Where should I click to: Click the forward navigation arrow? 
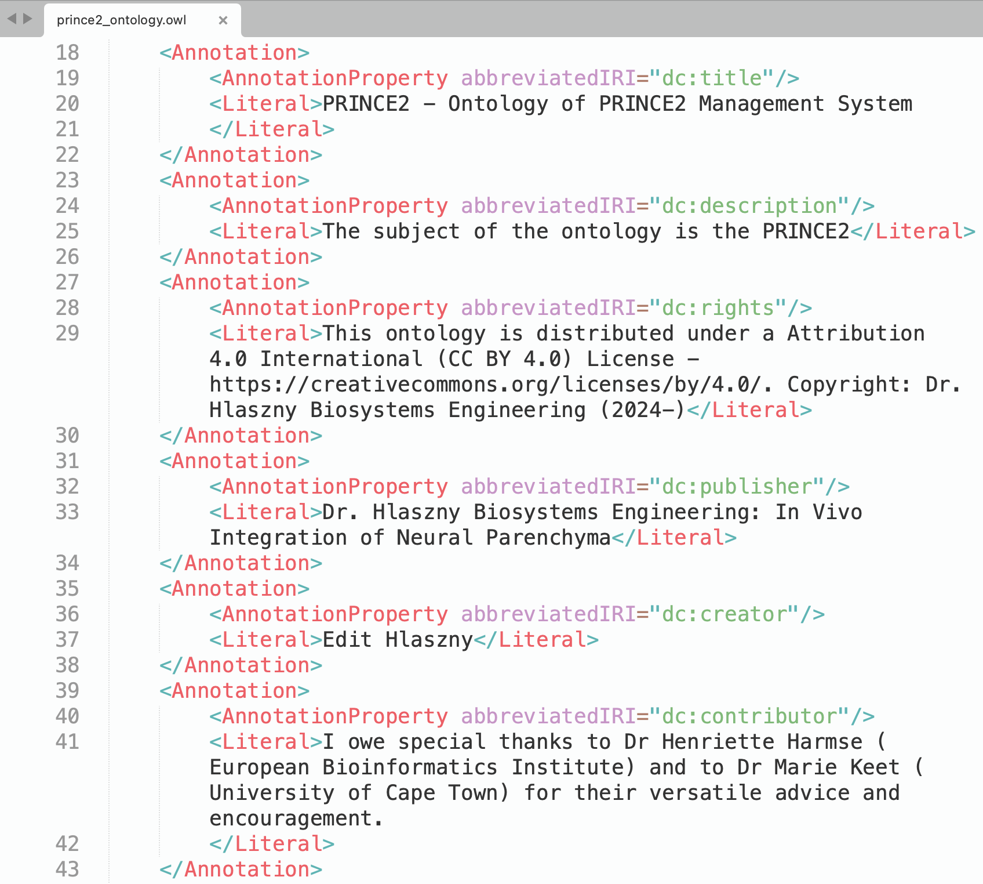tap(27, 19)
